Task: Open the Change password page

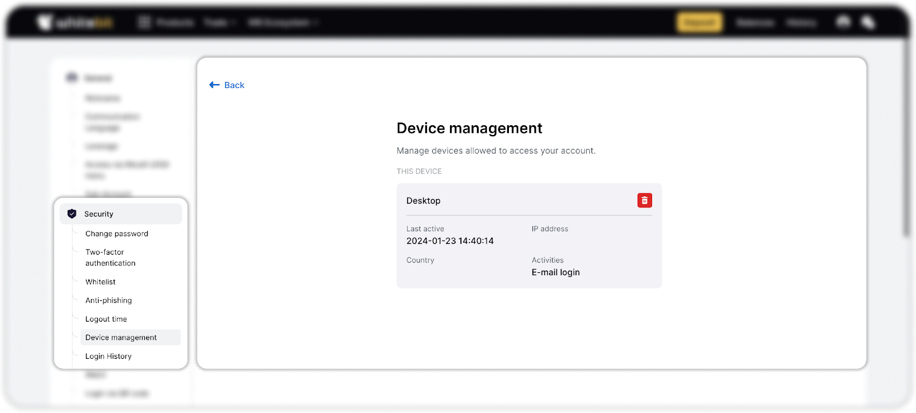Action: [x=117, y=233]
